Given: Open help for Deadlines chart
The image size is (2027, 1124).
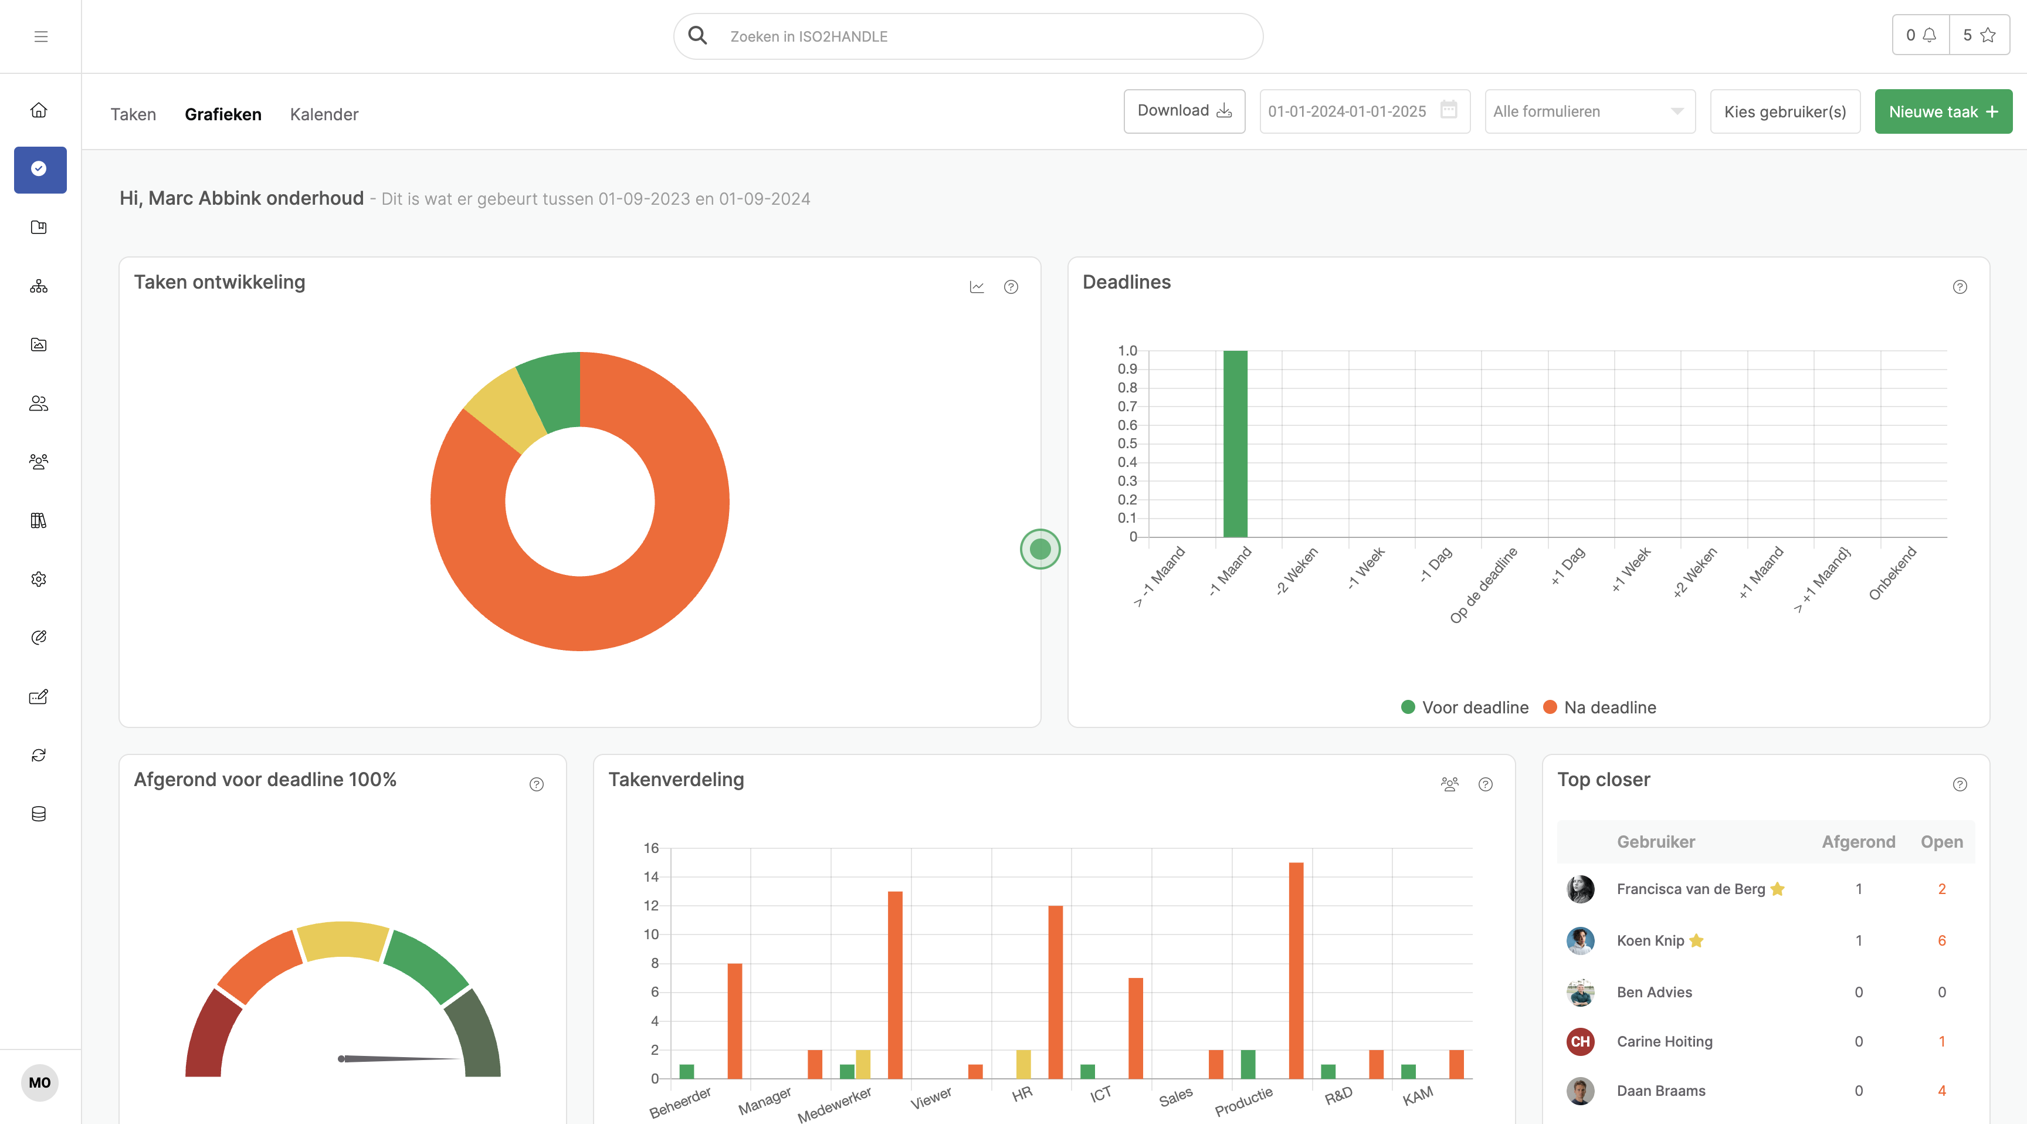Looking at the screenshot, I should tap(1960, 287).
